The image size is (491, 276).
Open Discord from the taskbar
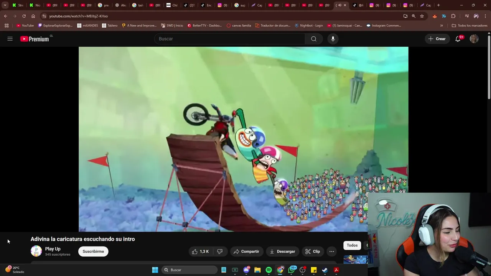tap(246, 270)
